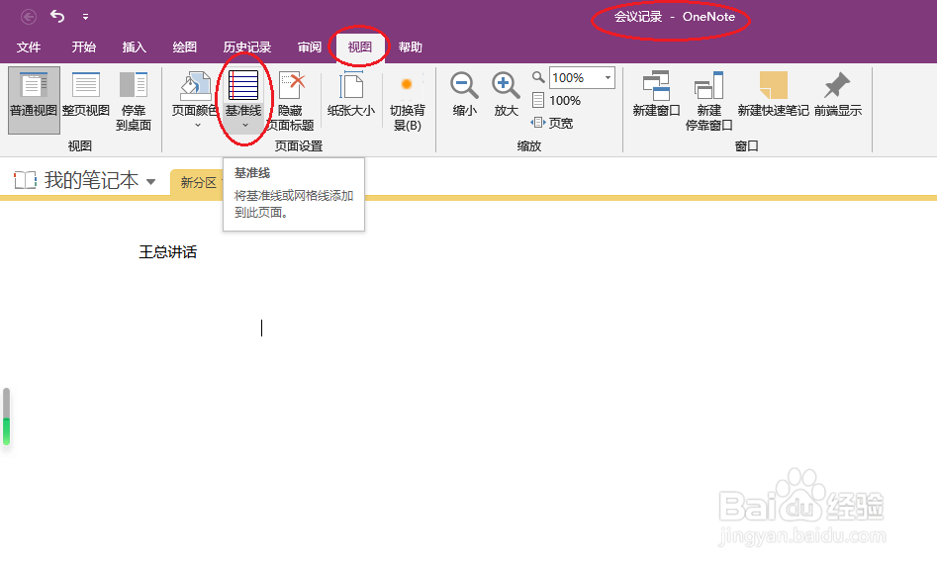Open the 页面颜色 picker
The image size is (937, 568).
click(x=195, y=93)
